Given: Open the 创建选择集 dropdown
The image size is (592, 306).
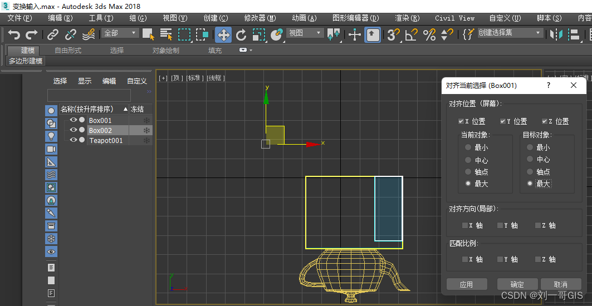Looking at the screenshot, I should (510, 33).
